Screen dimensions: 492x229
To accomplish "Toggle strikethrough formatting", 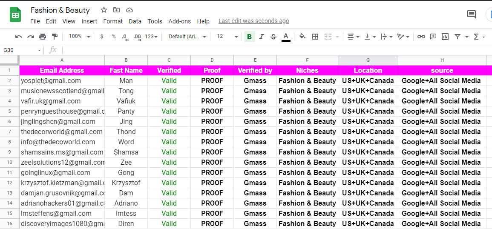I will (273, 37).
